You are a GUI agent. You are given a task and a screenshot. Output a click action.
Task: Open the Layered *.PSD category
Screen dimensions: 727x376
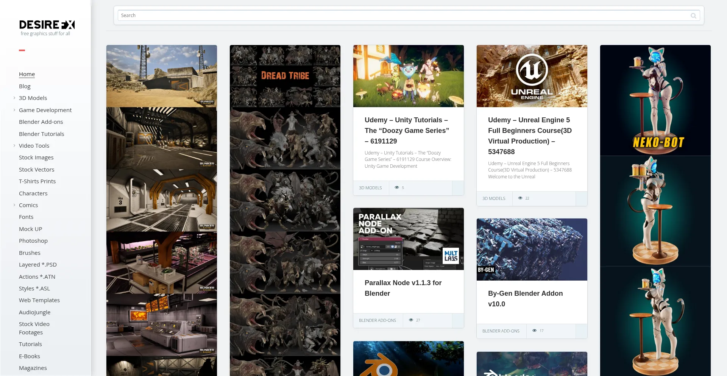(38, 265)
